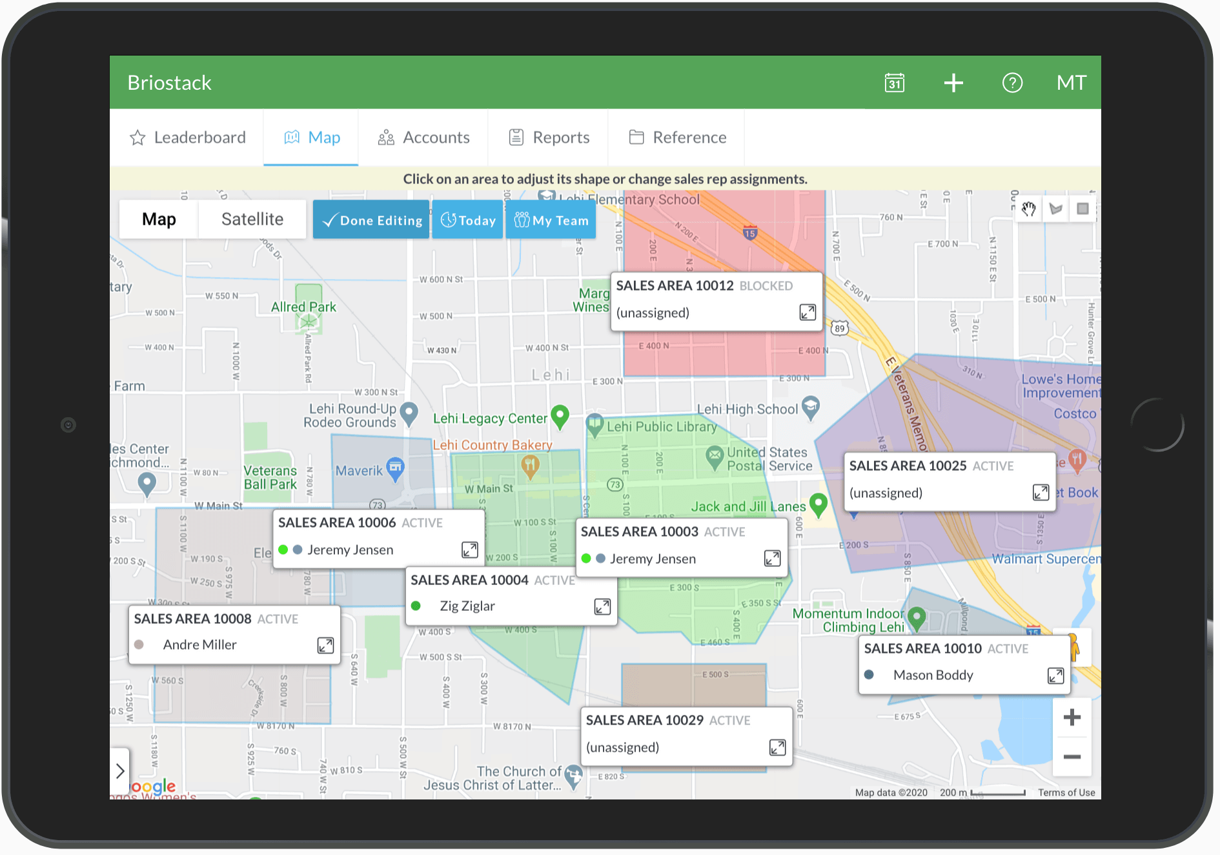Viewport: 1220px width, 855px height.
Task: Open the side panel chevron arrow
Action: 120,770
